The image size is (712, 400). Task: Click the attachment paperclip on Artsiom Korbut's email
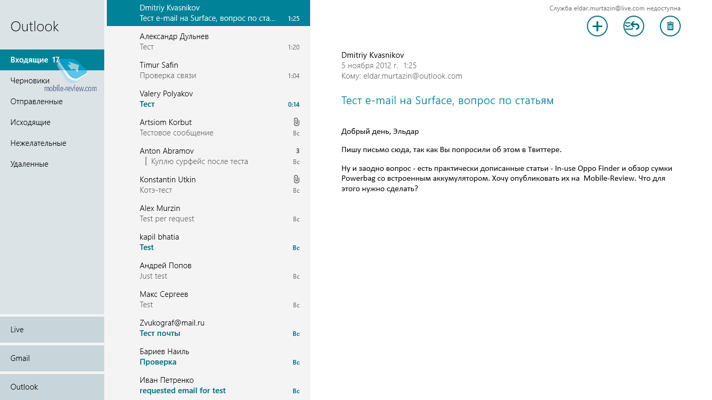click(x=296, y=122)
